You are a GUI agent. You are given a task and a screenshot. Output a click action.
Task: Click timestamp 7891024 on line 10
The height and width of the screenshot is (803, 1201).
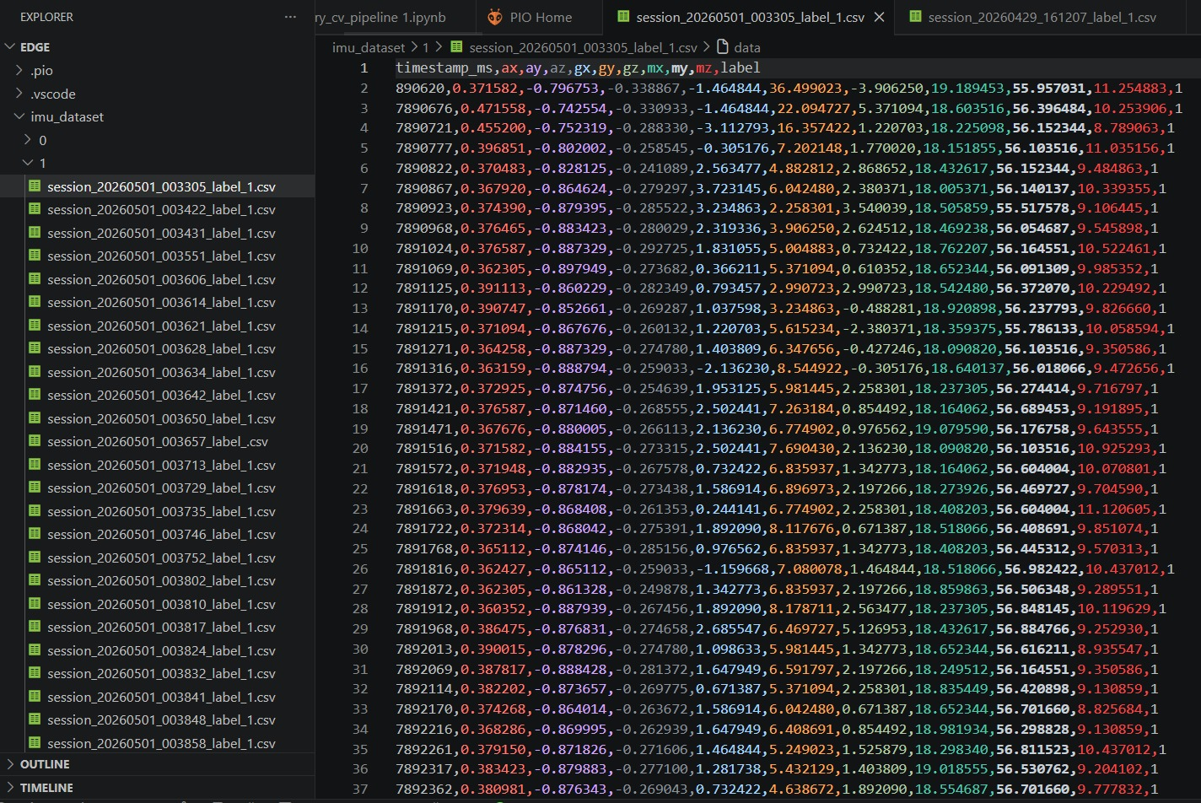click(426, 249)
